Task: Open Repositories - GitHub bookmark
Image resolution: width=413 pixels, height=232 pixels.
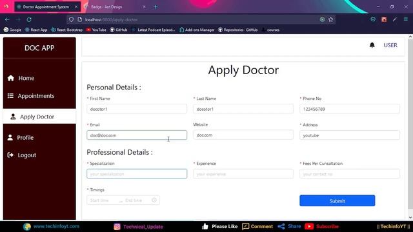Action: pyautogui.click(x=237, y=30)
